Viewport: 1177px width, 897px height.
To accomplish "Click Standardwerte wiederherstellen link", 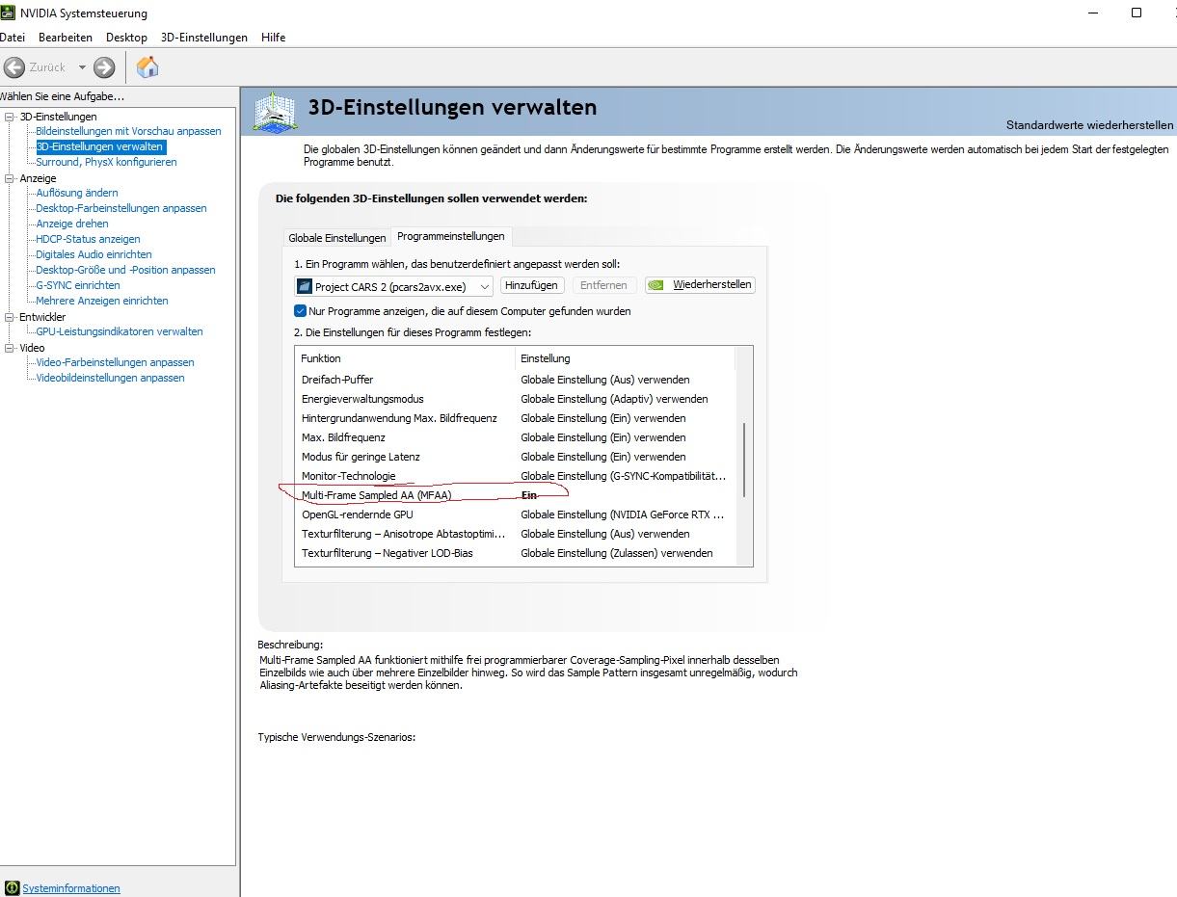I will pyautogui.click(x=1089, y=125).
